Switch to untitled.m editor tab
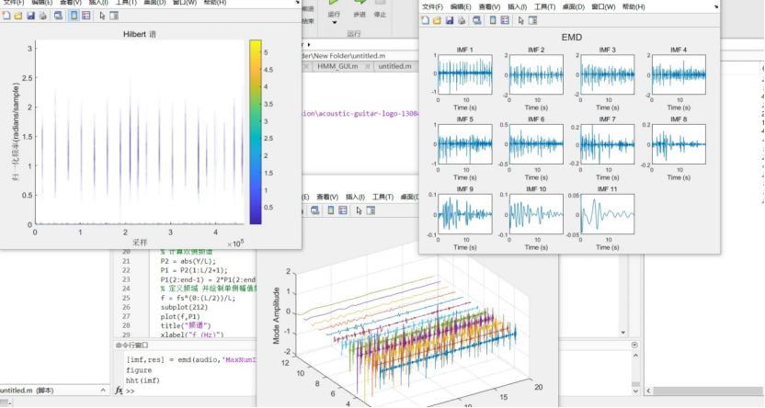Viewport: 765px width, 408px height. (x=394, y=66)
